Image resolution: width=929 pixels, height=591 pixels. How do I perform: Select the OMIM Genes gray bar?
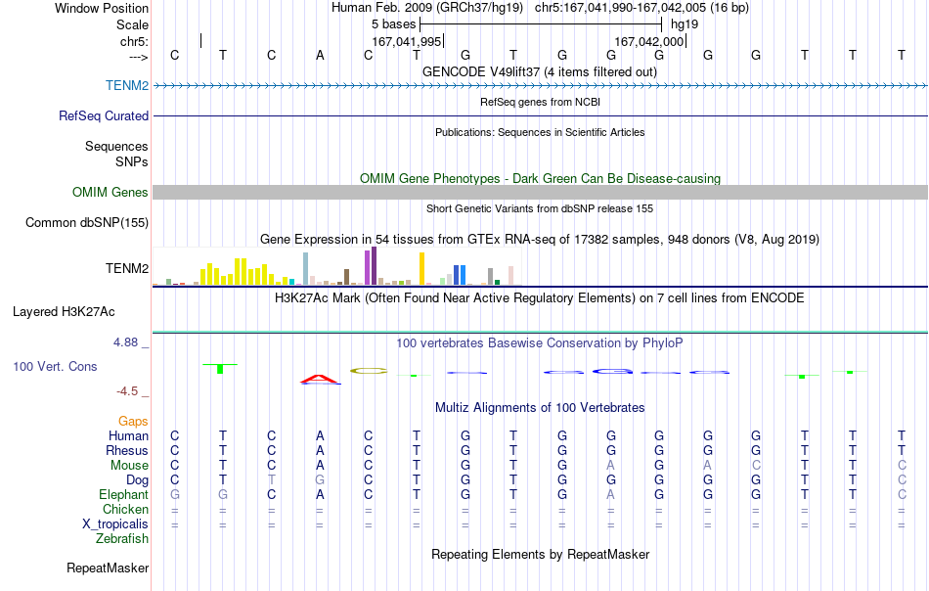[541, 192]
